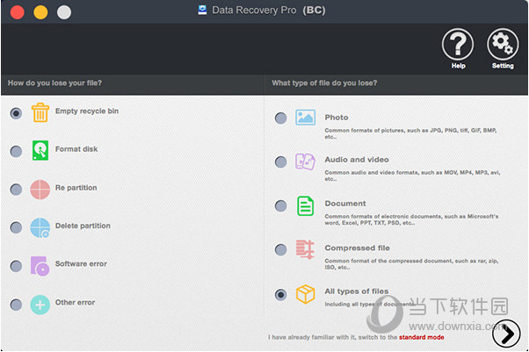This screenshot has height=352, width=529.
Task: Click the teal Other error plus icon
Action: (40, 305)
